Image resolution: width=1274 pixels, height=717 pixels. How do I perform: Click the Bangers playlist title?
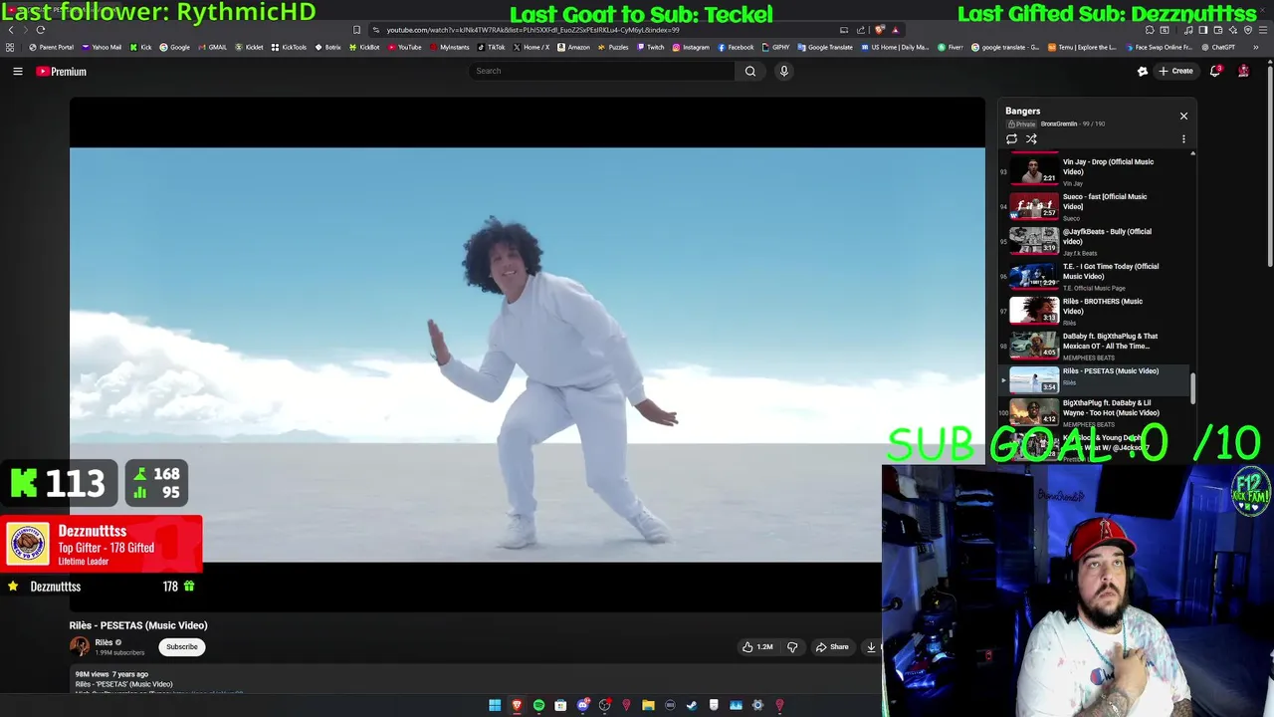[1022, 112]
